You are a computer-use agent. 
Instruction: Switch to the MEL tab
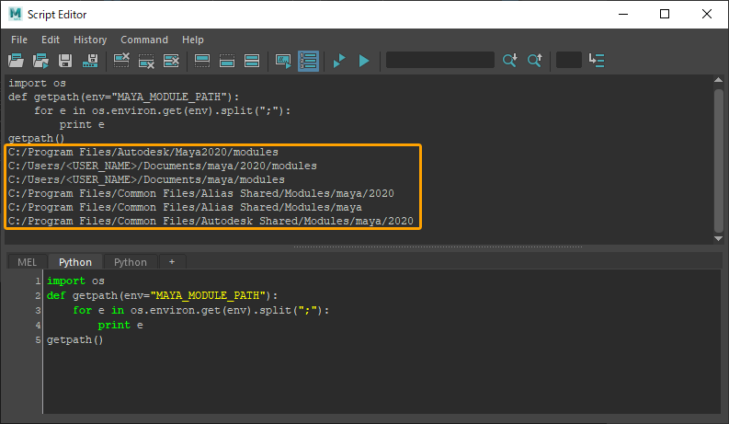click(x=27, y=262)
